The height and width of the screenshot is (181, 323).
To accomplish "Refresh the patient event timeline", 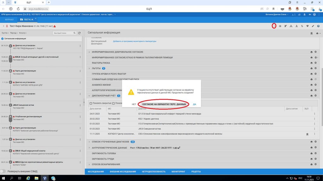I will click(x=79, y=33).
